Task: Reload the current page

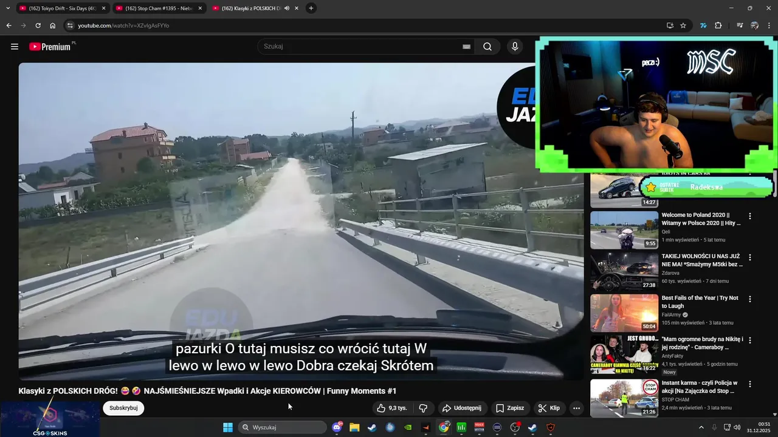Action: (x=38, y=25)
